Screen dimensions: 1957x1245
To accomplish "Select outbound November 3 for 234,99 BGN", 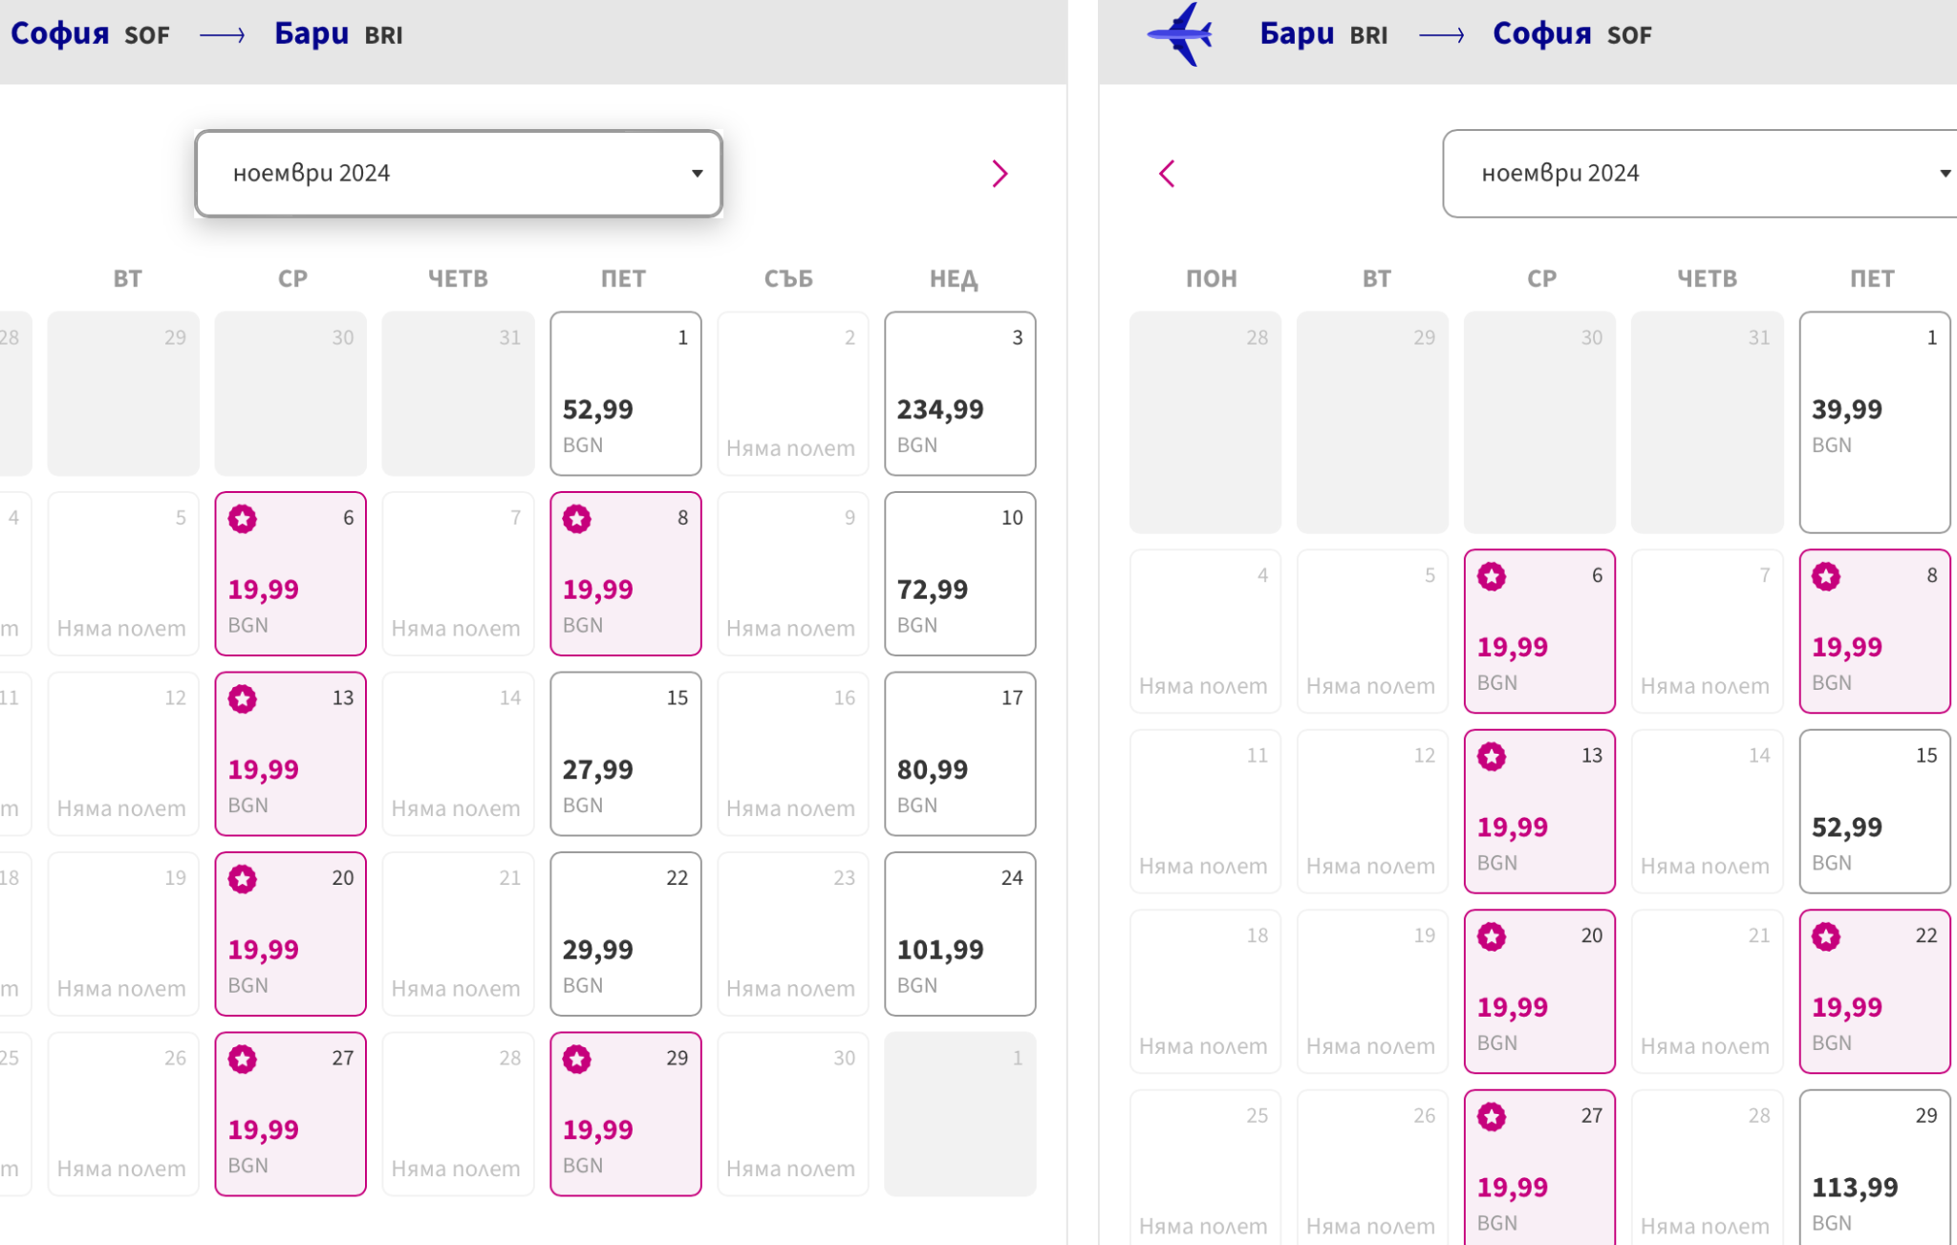I will [x=959, y=394].
